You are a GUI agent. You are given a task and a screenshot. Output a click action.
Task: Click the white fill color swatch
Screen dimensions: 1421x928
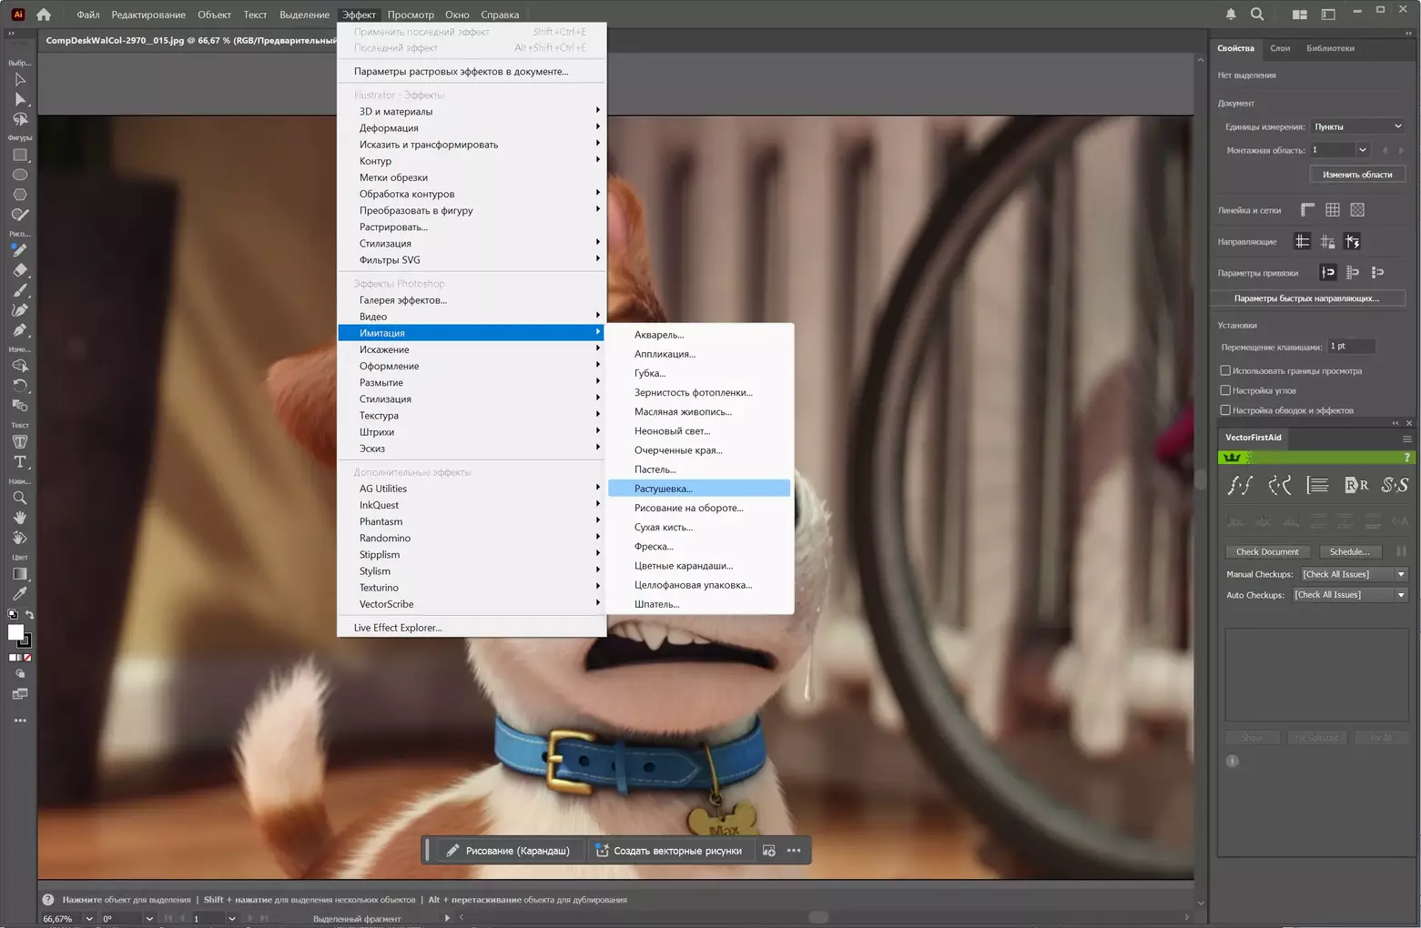click(x=15, y=632)
